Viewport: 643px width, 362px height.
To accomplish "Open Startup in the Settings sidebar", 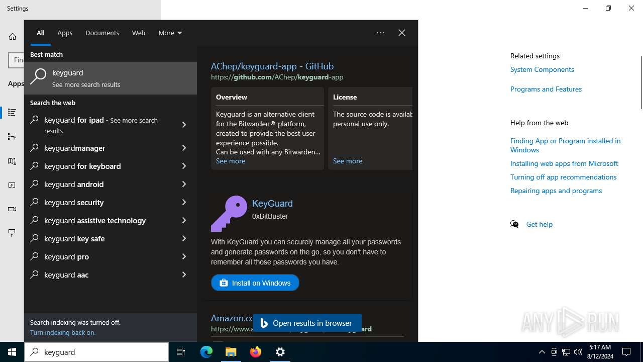I will click(x=12, y=233).
